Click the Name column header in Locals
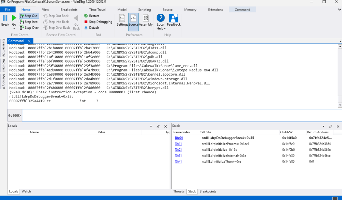 point(34,132)
